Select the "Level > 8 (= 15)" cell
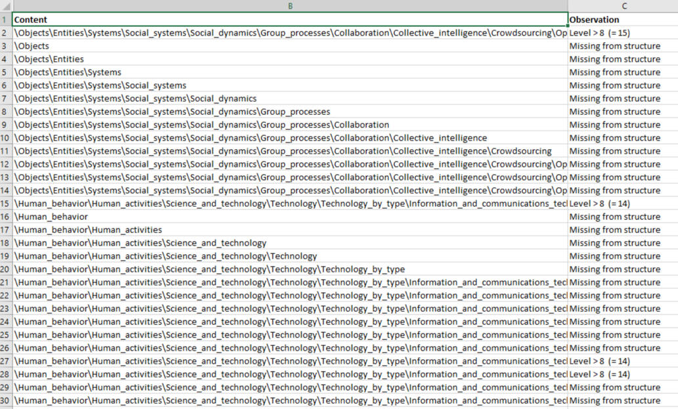The image size is (678, 409). (x=622, y=33)
